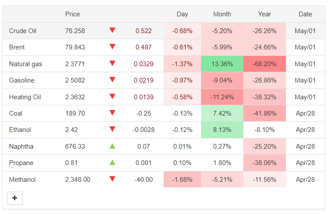
Task: Click the red down arrow in Gasoline row
Action: click(112, 79)
